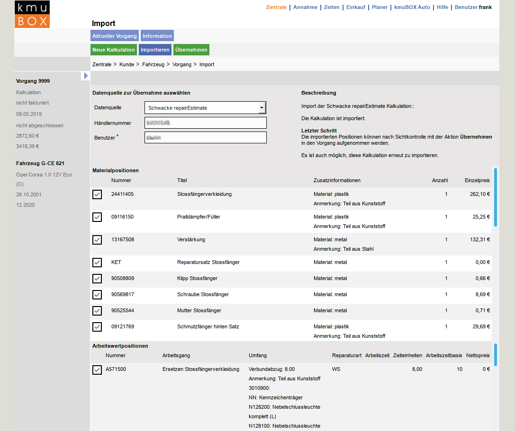Expand the sidebar with the arrow icon
515x431 pixels.
click(x=86, y=76)
